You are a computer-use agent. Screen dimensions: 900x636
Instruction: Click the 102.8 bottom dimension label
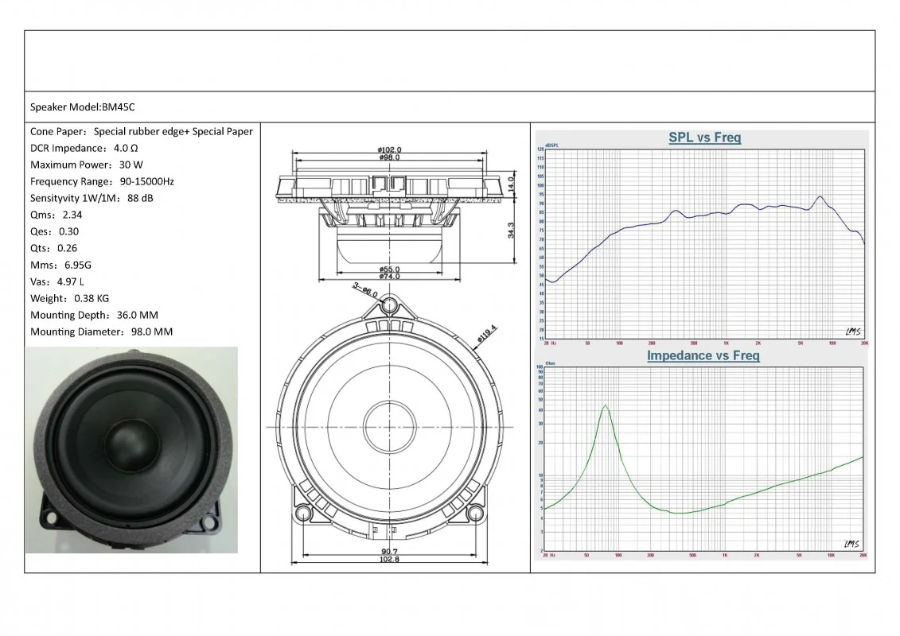point(389,560)
